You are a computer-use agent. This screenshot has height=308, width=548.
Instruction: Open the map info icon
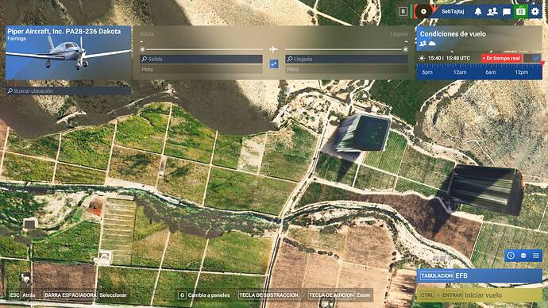click(511, 256)
